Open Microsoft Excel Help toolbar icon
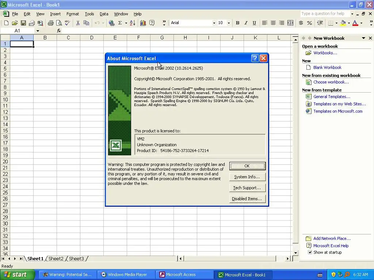Image resolution: width=374 pixels, height=280 pixels. (x=152, y=23)
